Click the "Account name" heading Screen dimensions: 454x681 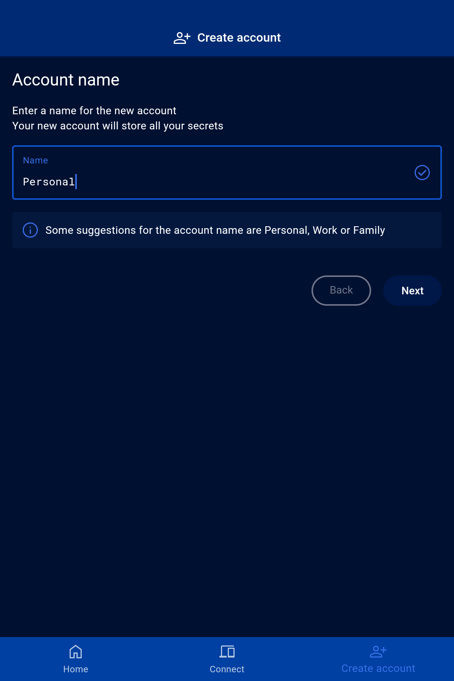(66, 80)
